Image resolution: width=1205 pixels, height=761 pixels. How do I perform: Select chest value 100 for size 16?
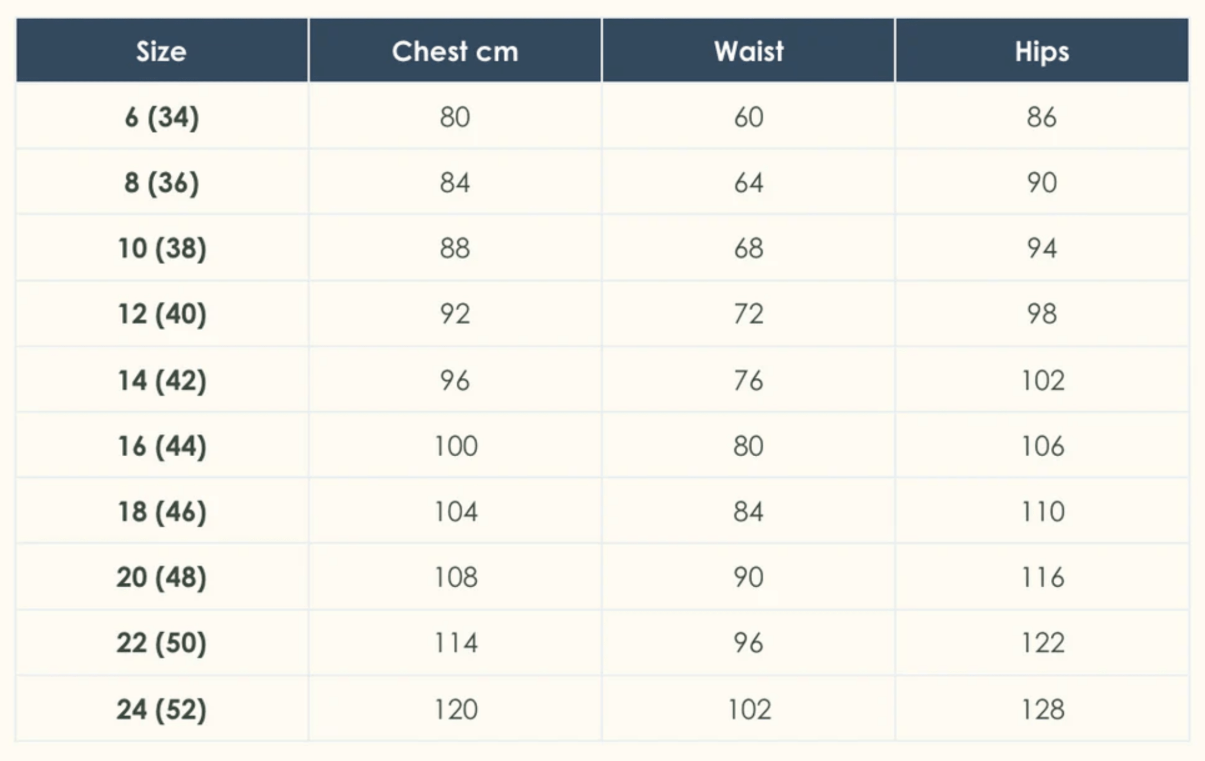pos(455,446)
